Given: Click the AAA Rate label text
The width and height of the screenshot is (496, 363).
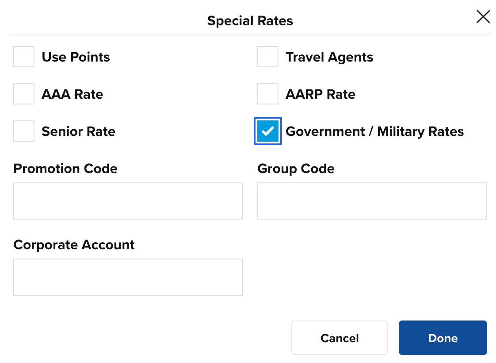Looking at the screenshot, I should tap(72, 94).
